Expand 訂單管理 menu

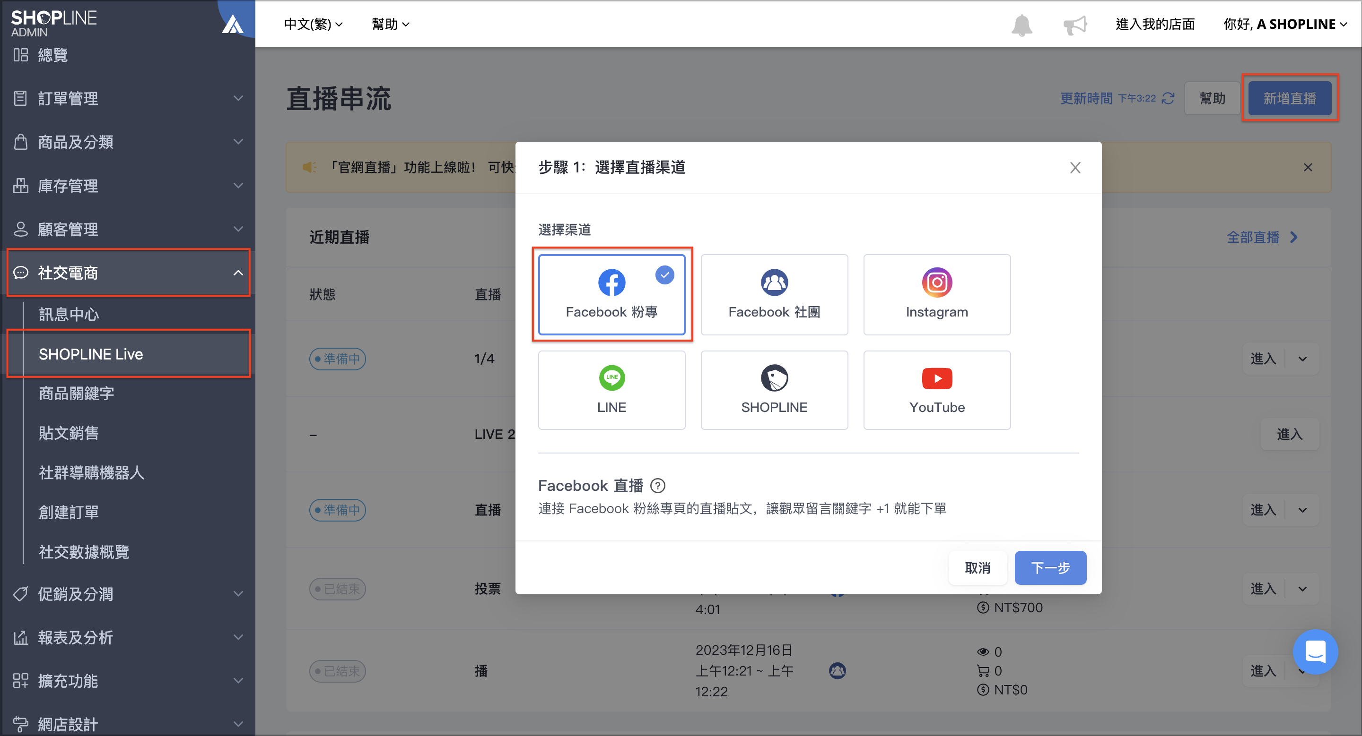click(x=128, y=98)
